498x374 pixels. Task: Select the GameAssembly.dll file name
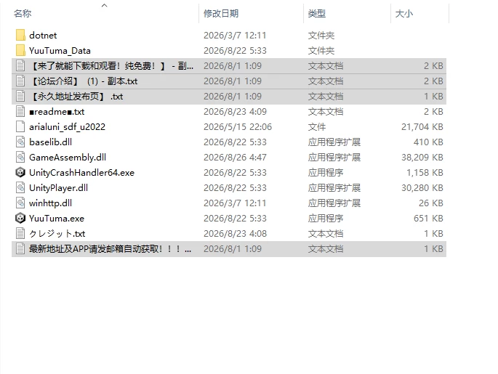68,158
